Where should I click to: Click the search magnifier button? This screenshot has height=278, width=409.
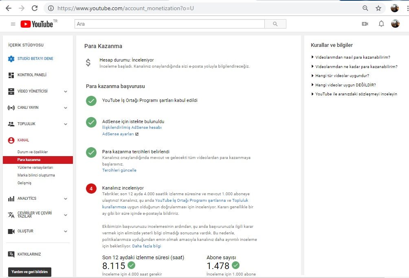(x=275, y=24)
